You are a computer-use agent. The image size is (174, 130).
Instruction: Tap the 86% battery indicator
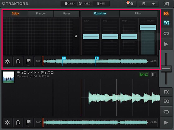pyautogui.click(x=101, y=4)
